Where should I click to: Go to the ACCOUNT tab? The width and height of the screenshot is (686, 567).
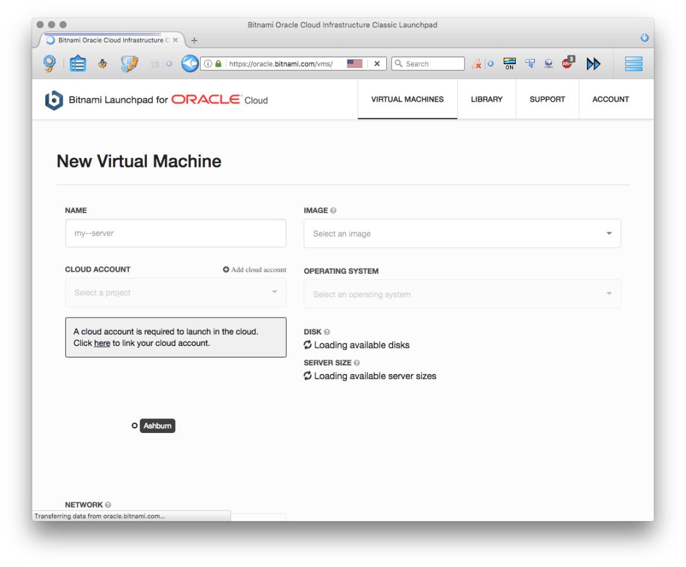click(611, 99)
